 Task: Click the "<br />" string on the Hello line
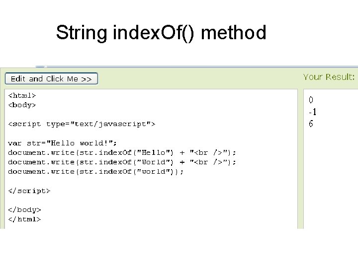point(211,152)
